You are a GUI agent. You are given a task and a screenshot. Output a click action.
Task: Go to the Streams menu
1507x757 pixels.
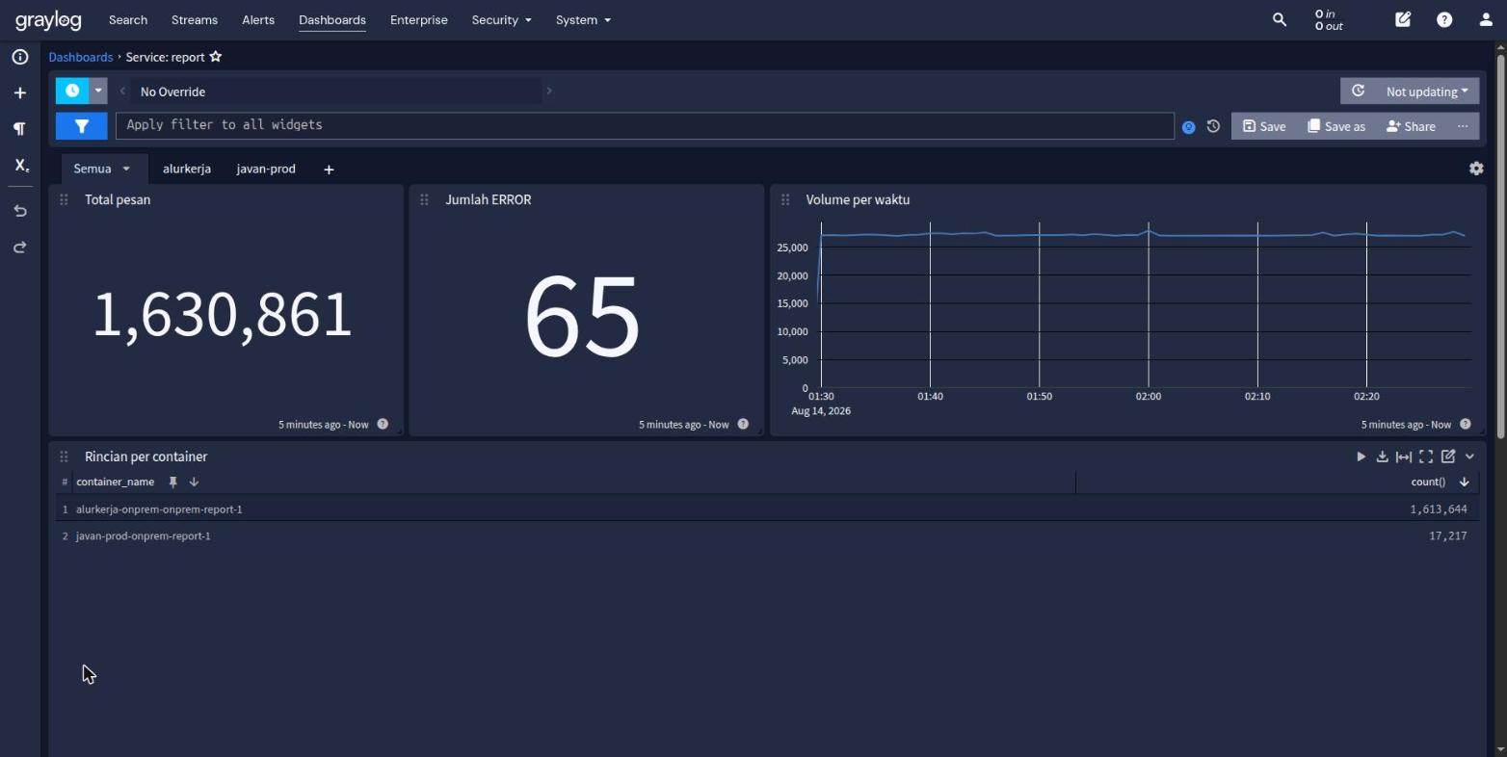pos(195,20)
